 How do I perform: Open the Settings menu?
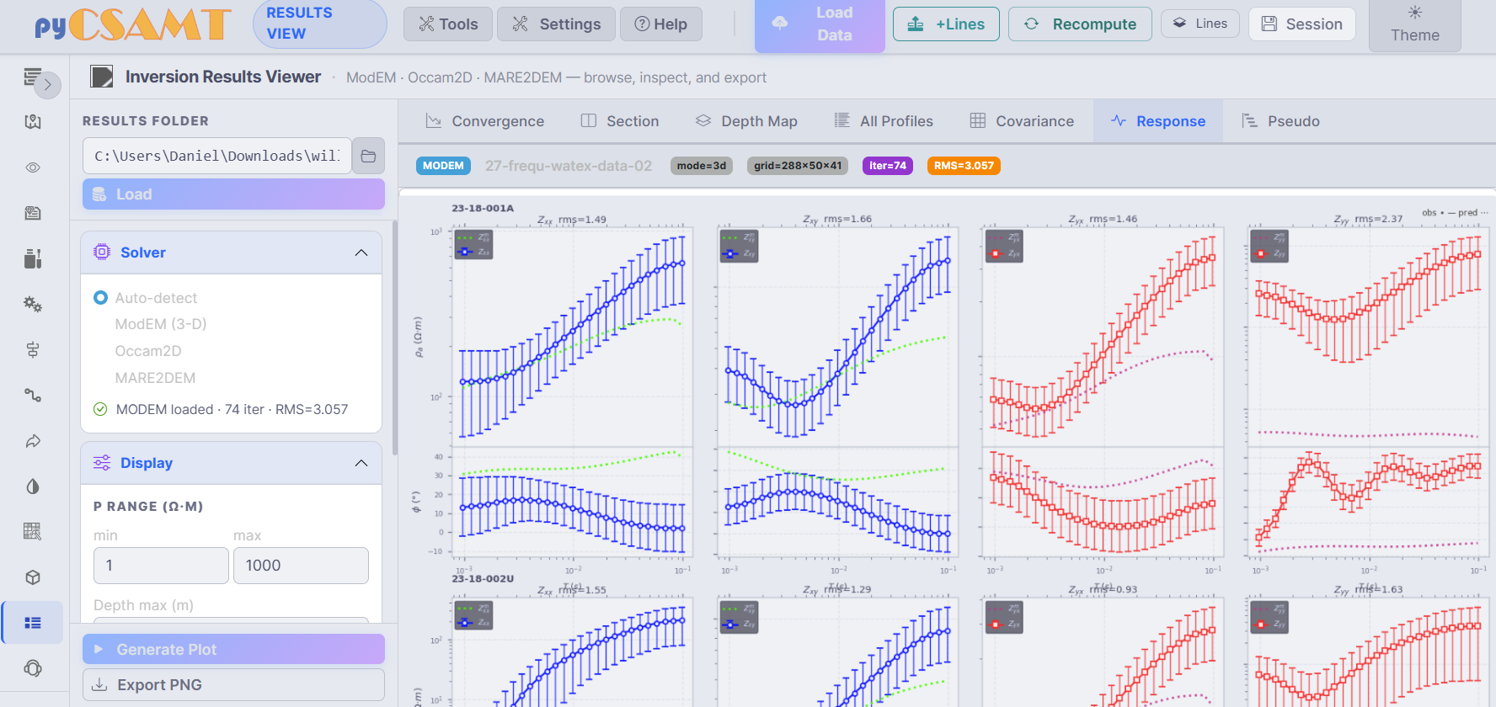click(x=557, y=24)
